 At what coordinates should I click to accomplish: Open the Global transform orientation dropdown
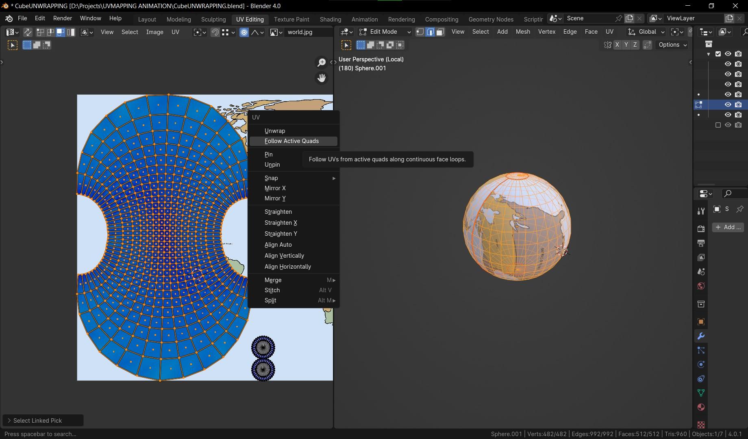[x=646, y=32]
